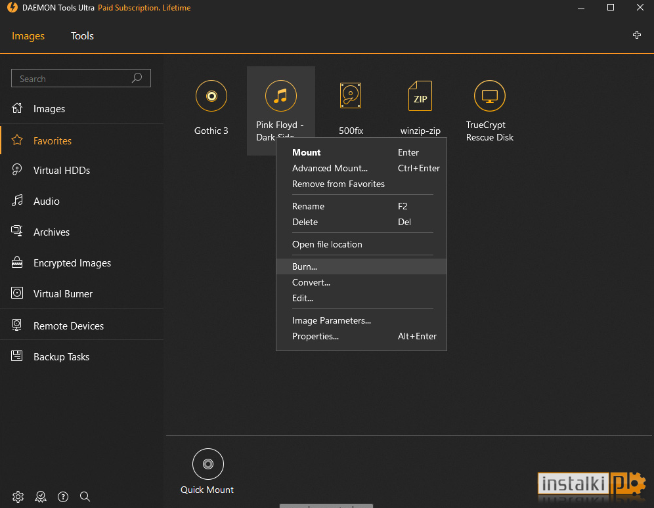Screen dimensions: 654x508
Task: Click the Audio music note icon
Action: pyautogui.click(x=17, y=200)
